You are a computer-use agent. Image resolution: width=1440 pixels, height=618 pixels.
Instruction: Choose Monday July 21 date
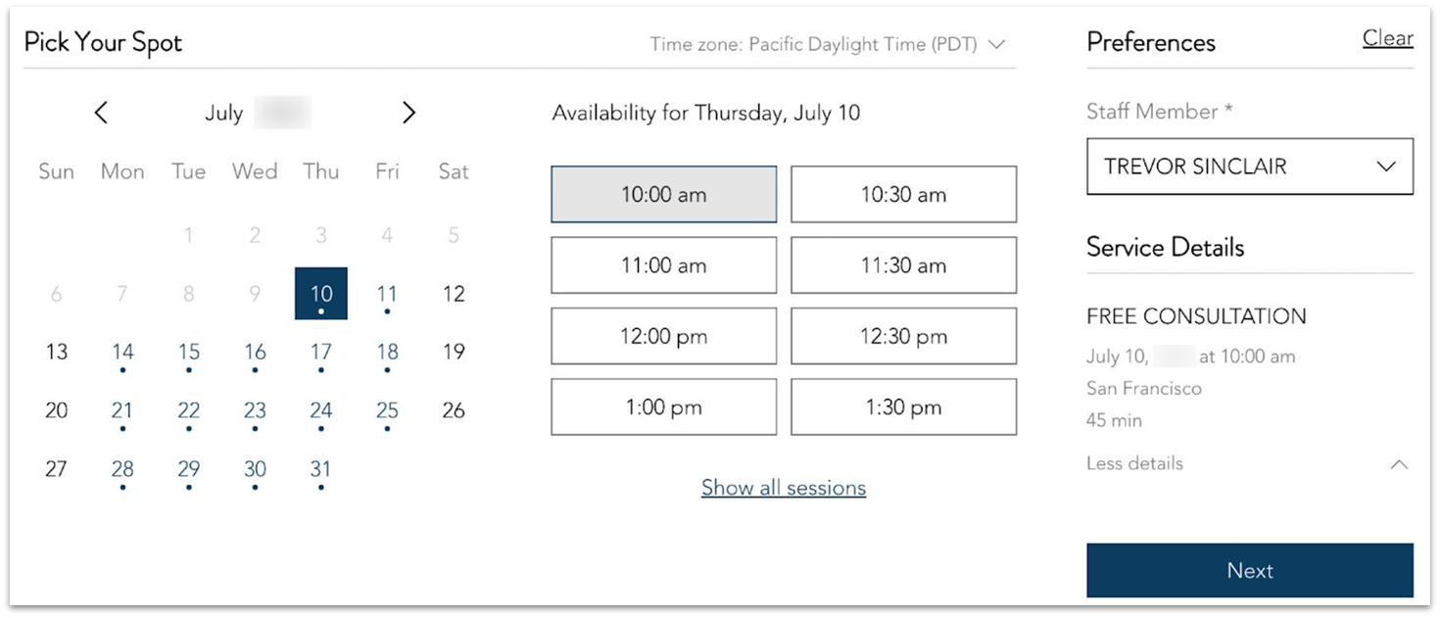pyautogui.click(x=122, y=411)
